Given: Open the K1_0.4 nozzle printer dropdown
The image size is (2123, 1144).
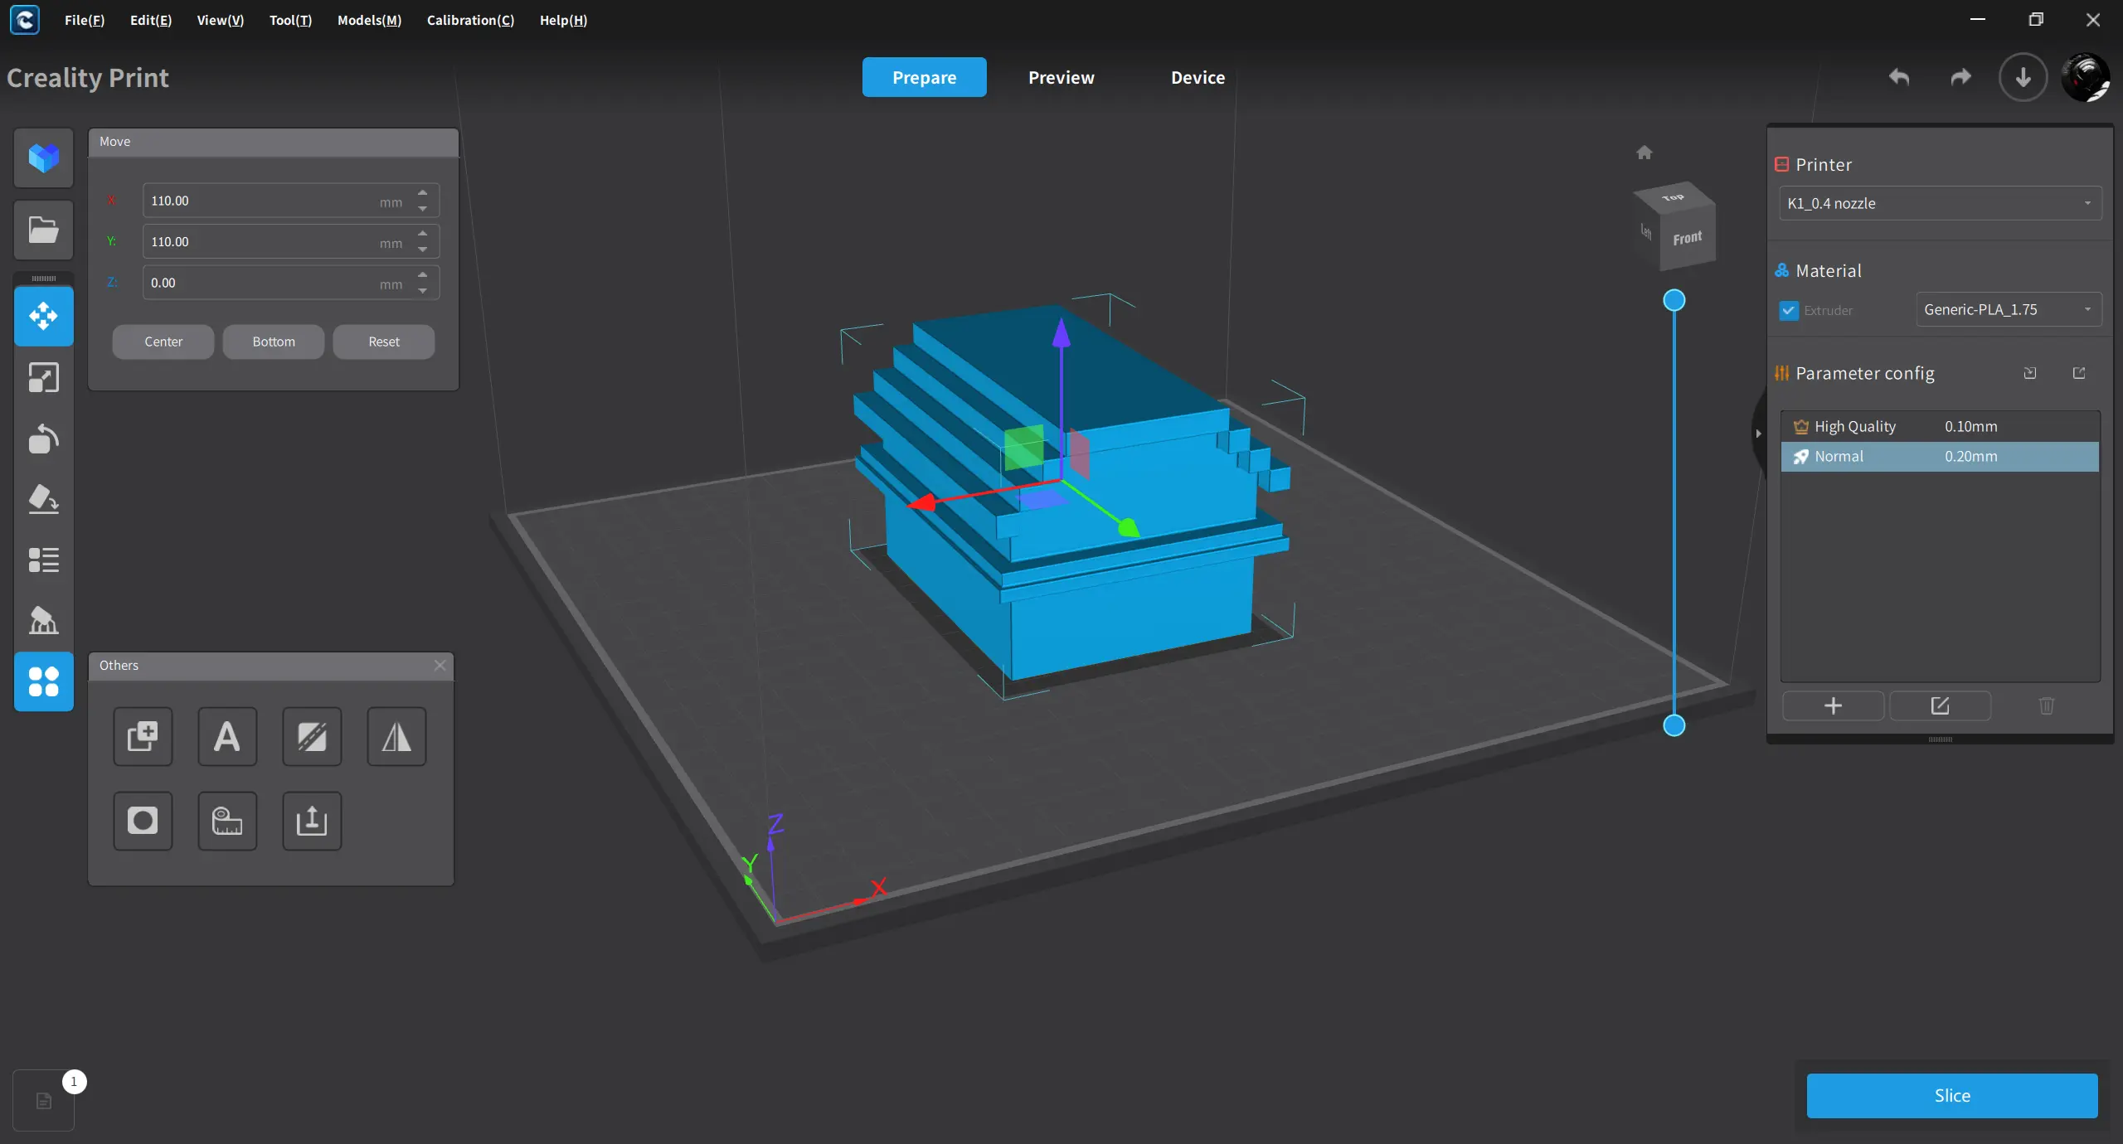Looking at the screenshot, I should pyautogui.click(x=1941, y=203).
